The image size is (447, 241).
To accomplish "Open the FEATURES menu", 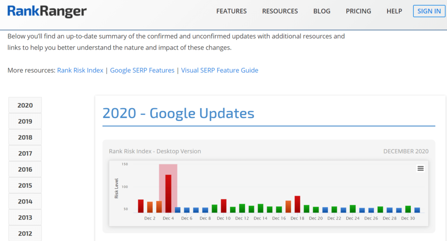I will 231,11.
